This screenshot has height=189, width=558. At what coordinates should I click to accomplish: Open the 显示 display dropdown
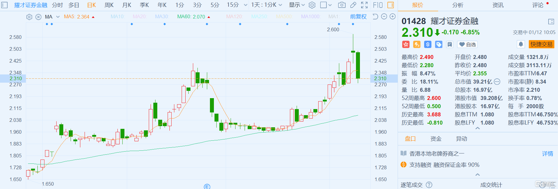297,5
